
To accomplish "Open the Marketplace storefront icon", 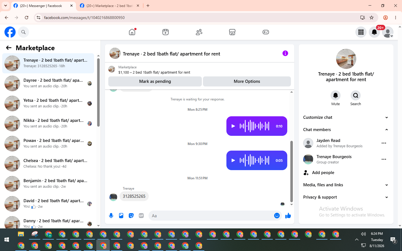I will point(232,32).
